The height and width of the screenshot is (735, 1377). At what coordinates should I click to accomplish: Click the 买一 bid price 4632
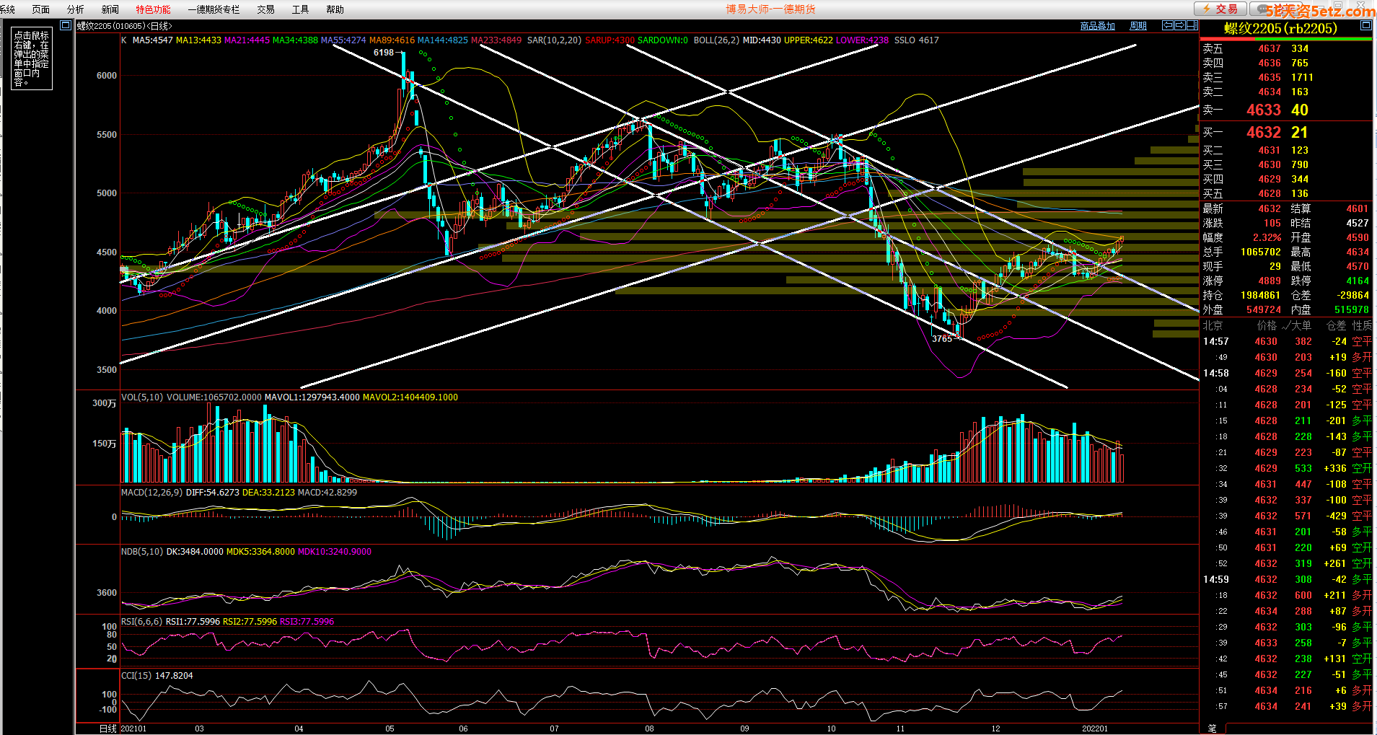point(1263,133)
